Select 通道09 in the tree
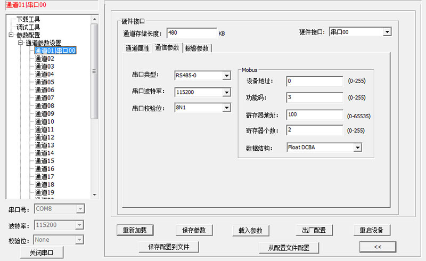This screenshot has width=426, height=261. pyautogui.click(x=45, y=113)
